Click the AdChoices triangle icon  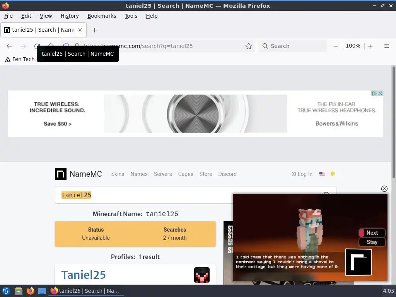374,94
